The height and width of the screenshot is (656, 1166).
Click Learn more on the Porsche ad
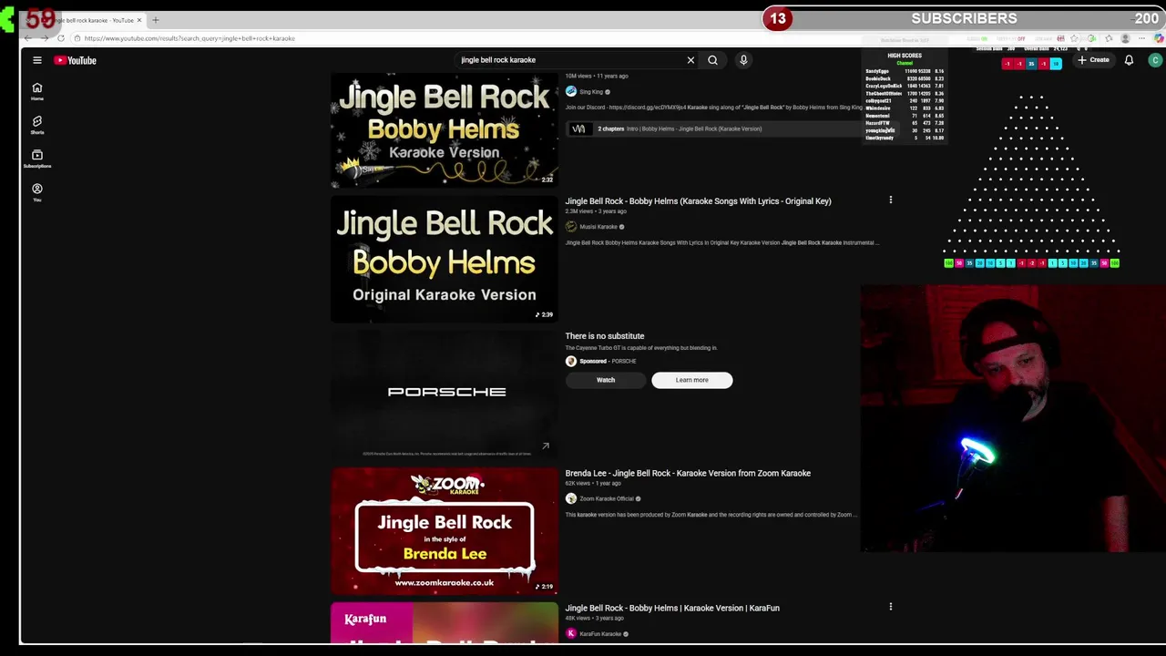[691, 380]
